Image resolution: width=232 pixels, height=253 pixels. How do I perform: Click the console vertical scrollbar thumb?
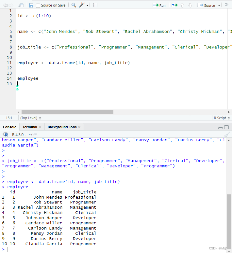(229, 221)
